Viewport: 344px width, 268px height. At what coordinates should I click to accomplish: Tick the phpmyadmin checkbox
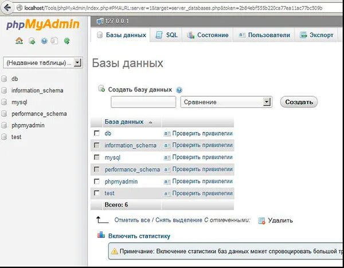coord(96,181)
